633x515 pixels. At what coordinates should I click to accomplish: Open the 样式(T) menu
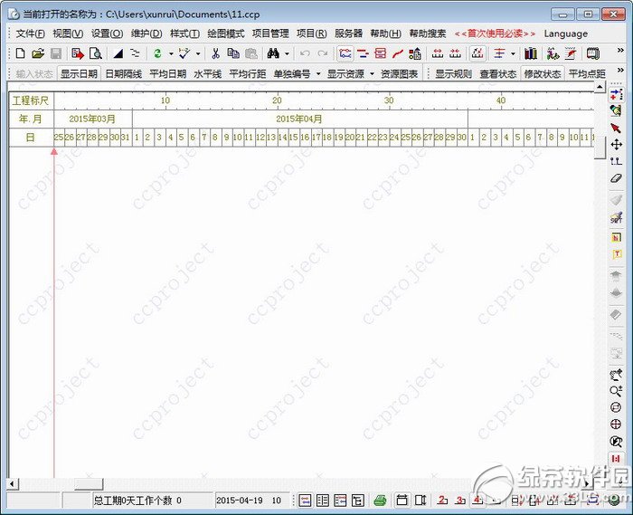click(184, 33)
